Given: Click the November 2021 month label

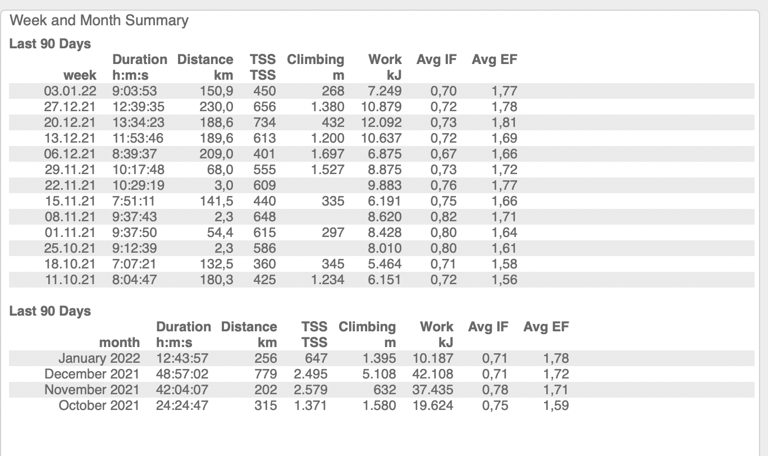Looking at the screenshot, I should pyautogui.click(x=93, y=390).
